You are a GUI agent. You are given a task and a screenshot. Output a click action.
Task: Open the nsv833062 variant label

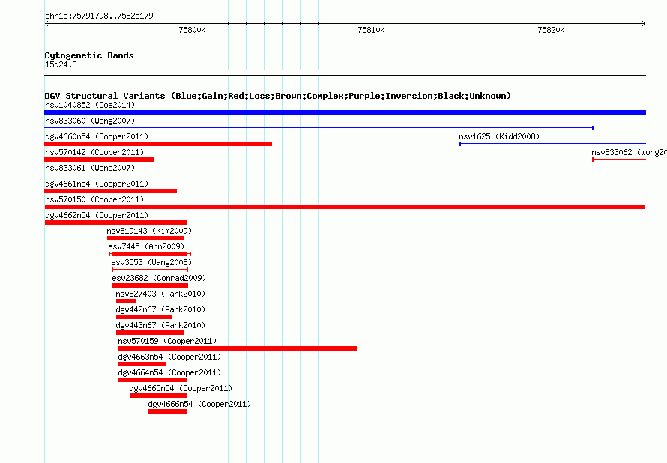(629, 152)
